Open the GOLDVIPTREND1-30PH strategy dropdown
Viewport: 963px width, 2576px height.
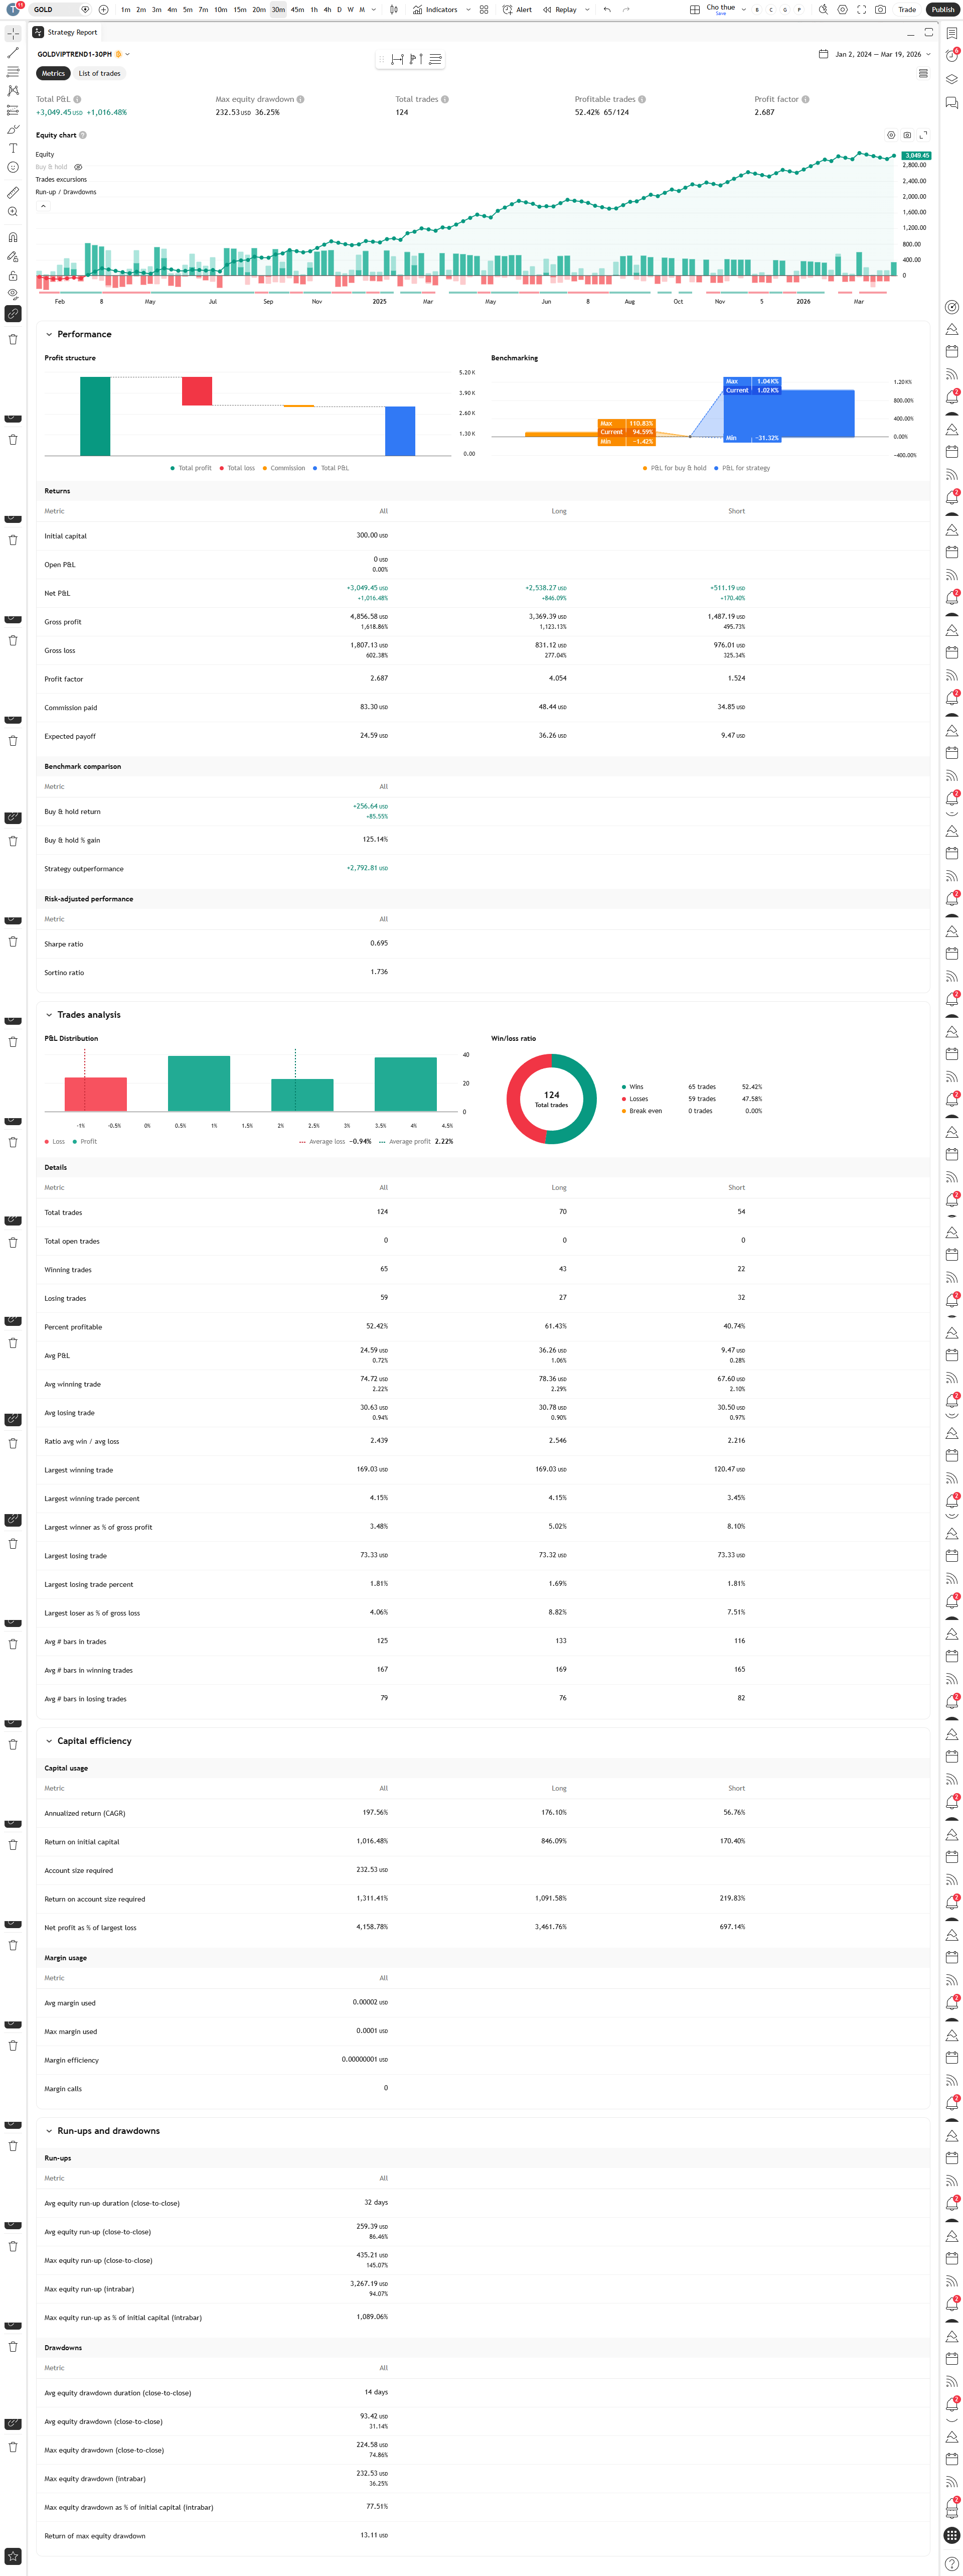84,54
